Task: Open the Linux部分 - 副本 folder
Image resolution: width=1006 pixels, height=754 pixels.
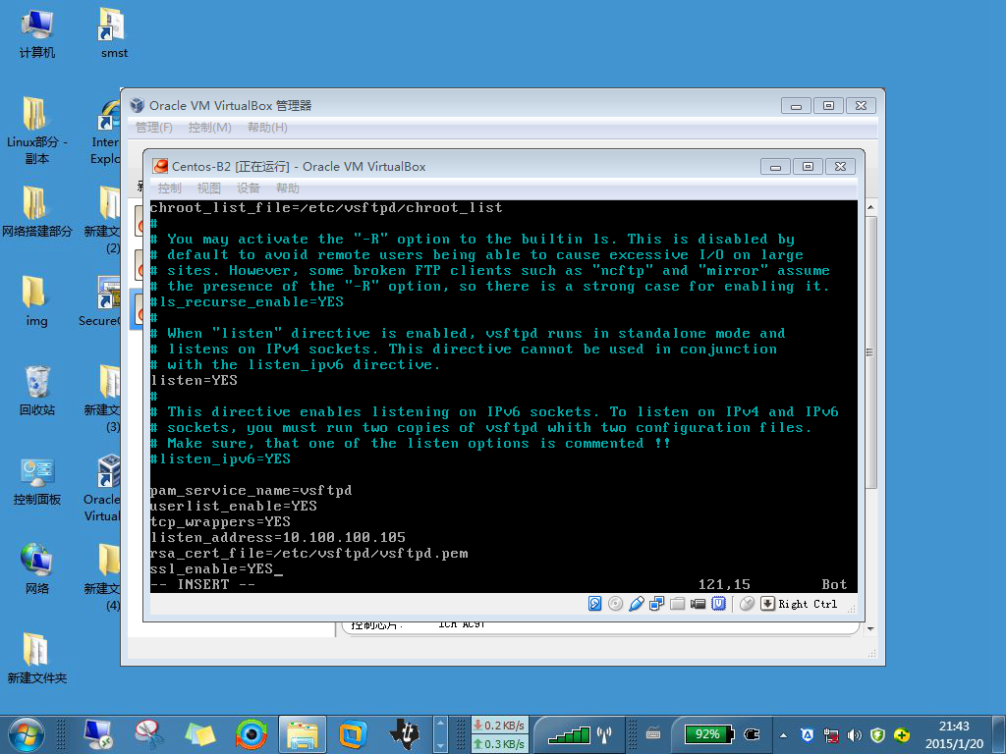Action: click(36, 131)
